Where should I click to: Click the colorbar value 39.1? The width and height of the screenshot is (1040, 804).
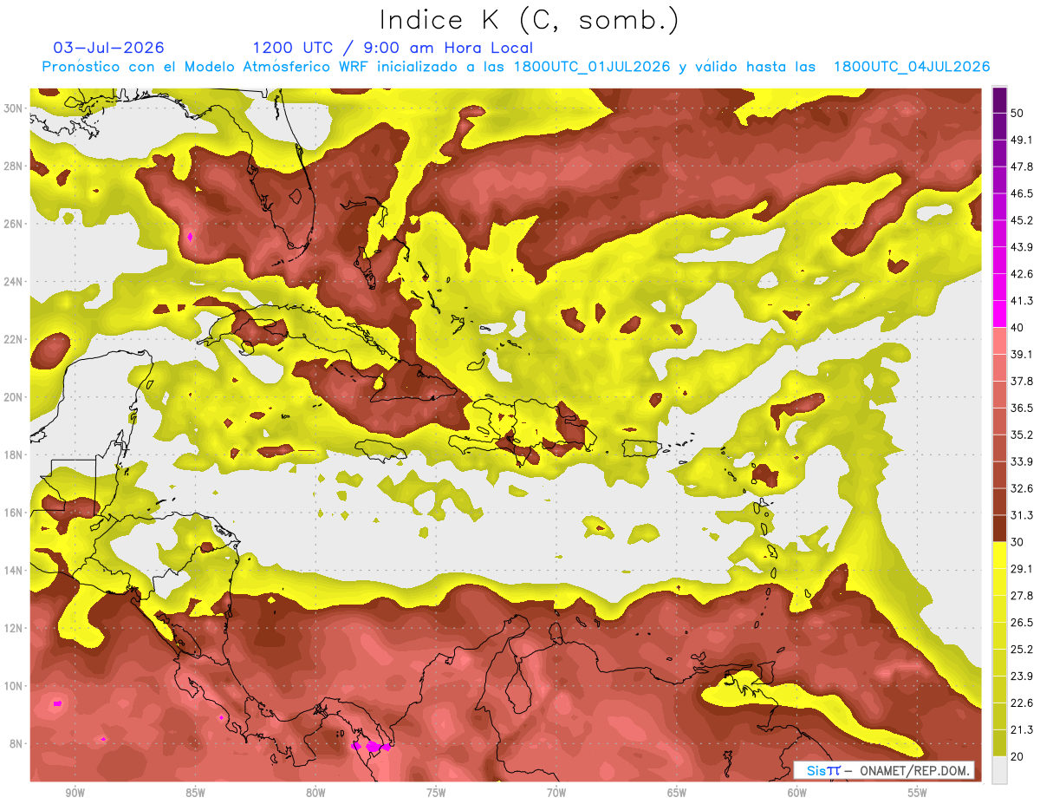point(1022,354)
